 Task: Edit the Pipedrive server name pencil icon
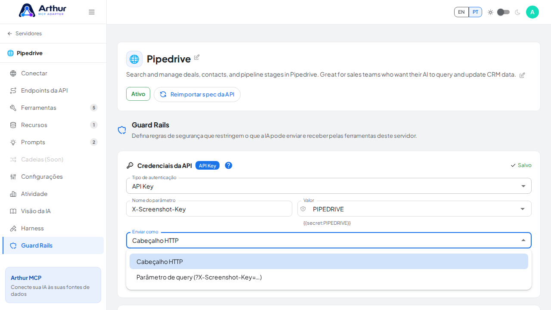[197, 57]
